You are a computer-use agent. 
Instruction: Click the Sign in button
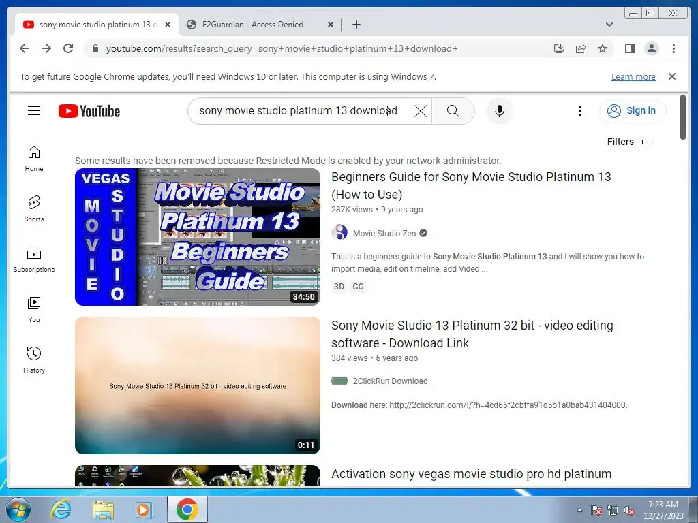point(633,110)
